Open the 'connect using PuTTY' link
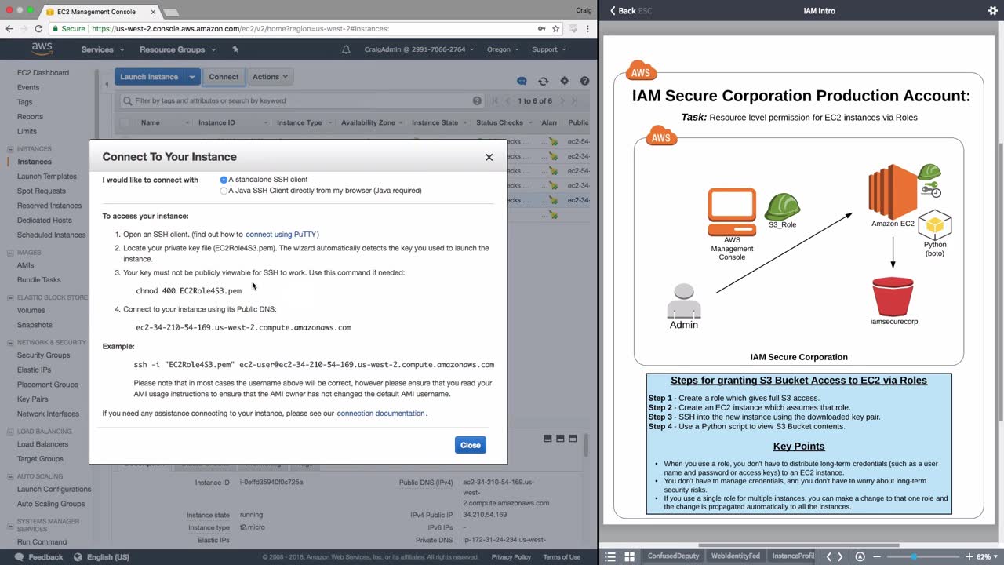This screenshot has width=1004, height=565. pos(282,235)
